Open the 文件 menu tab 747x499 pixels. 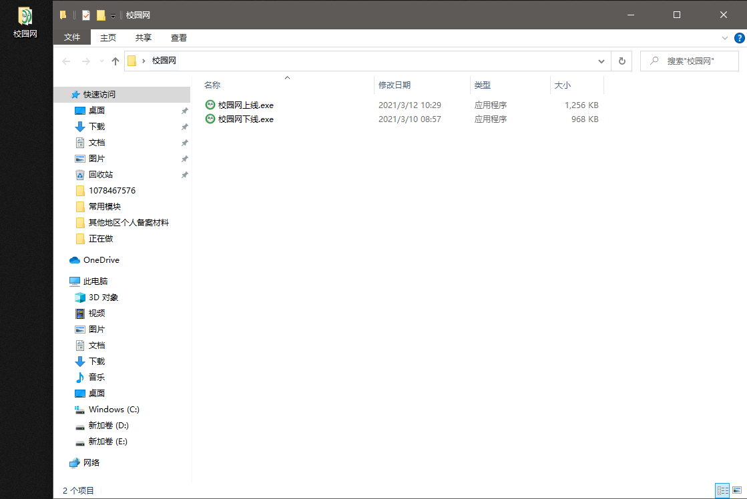(72, 38)
